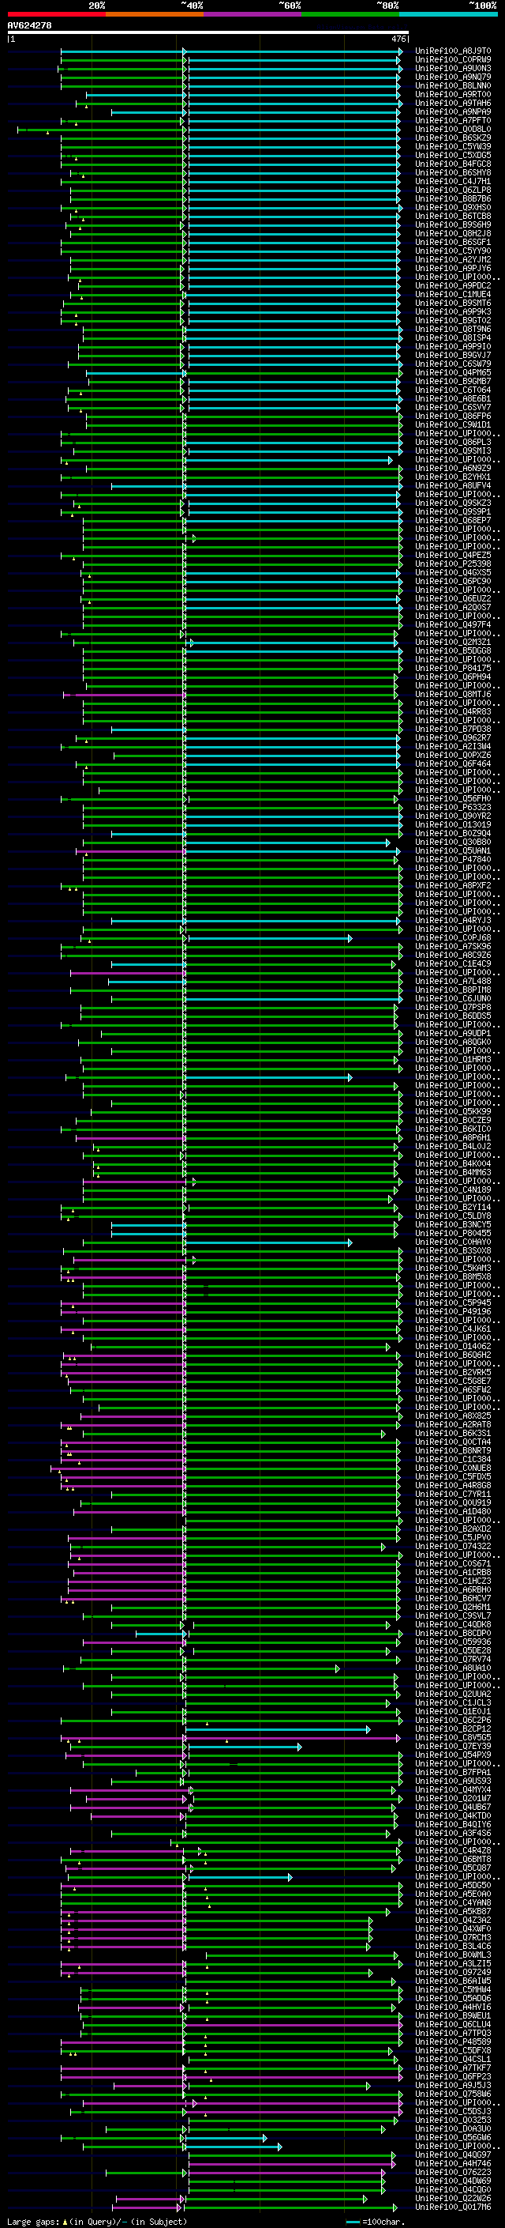Open hit UniRef100_P48589
Image resolution: width=505 pixels, height=2228 pixels.
click(453, 2041)
